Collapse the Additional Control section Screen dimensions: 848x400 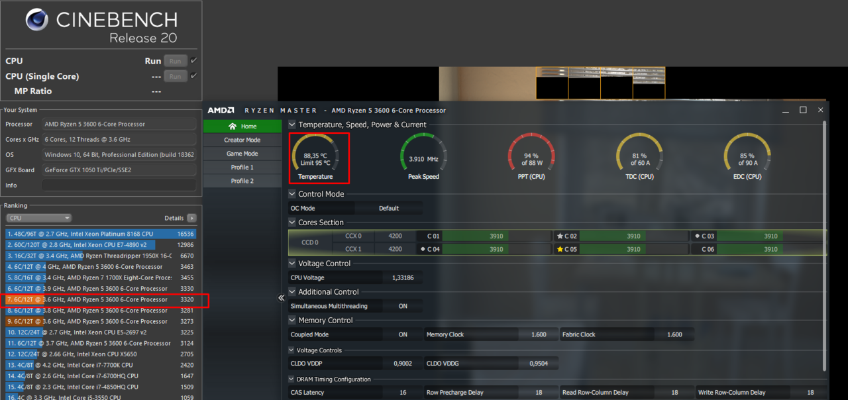point(292,291)
